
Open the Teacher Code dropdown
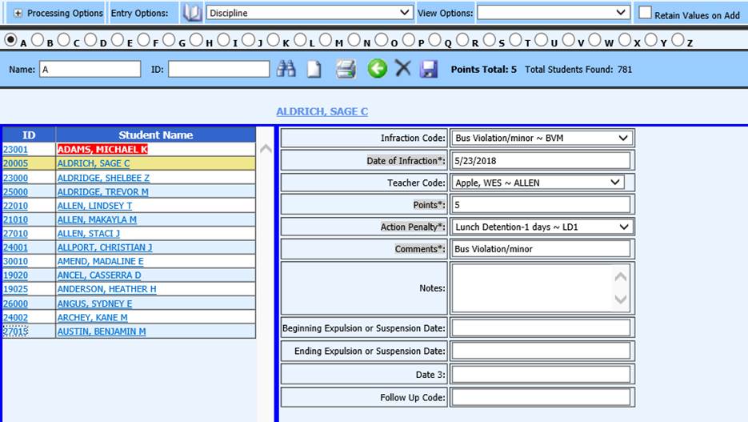click(537, 183)
